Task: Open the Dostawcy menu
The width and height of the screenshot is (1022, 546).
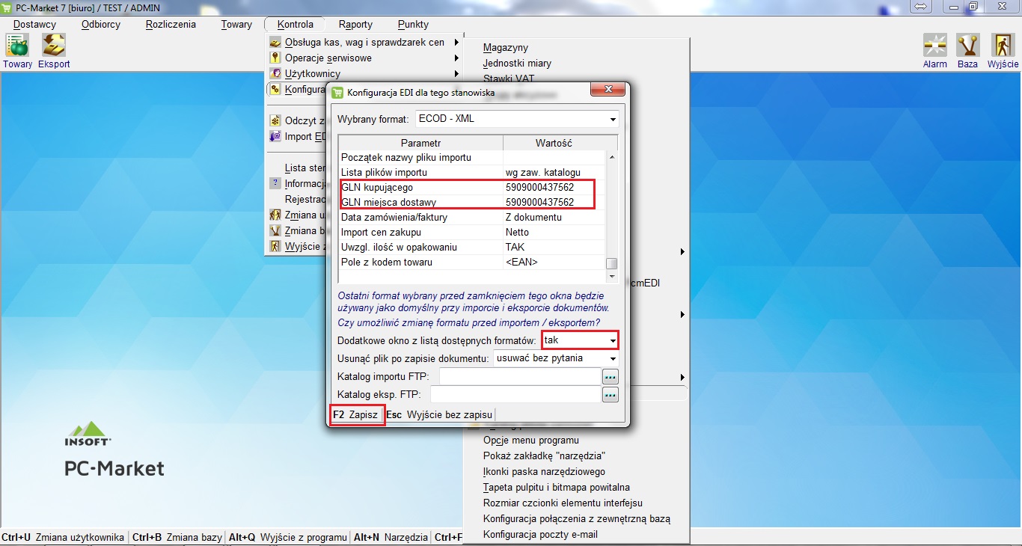Action: pos(34,24)
